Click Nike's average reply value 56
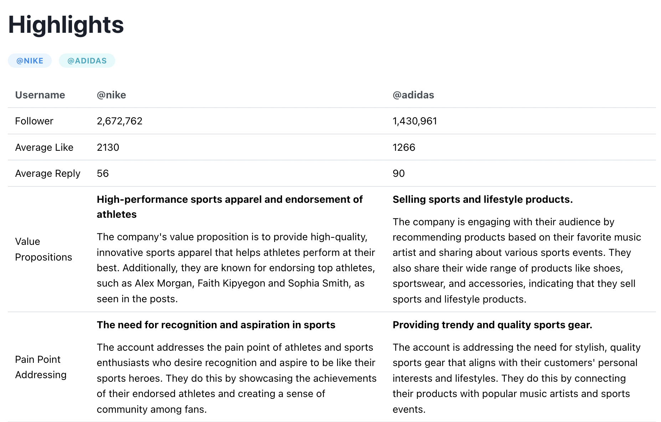 pos(103,174)
